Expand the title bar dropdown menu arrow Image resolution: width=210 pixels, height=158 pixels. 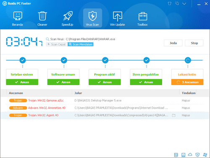(184, 4)
